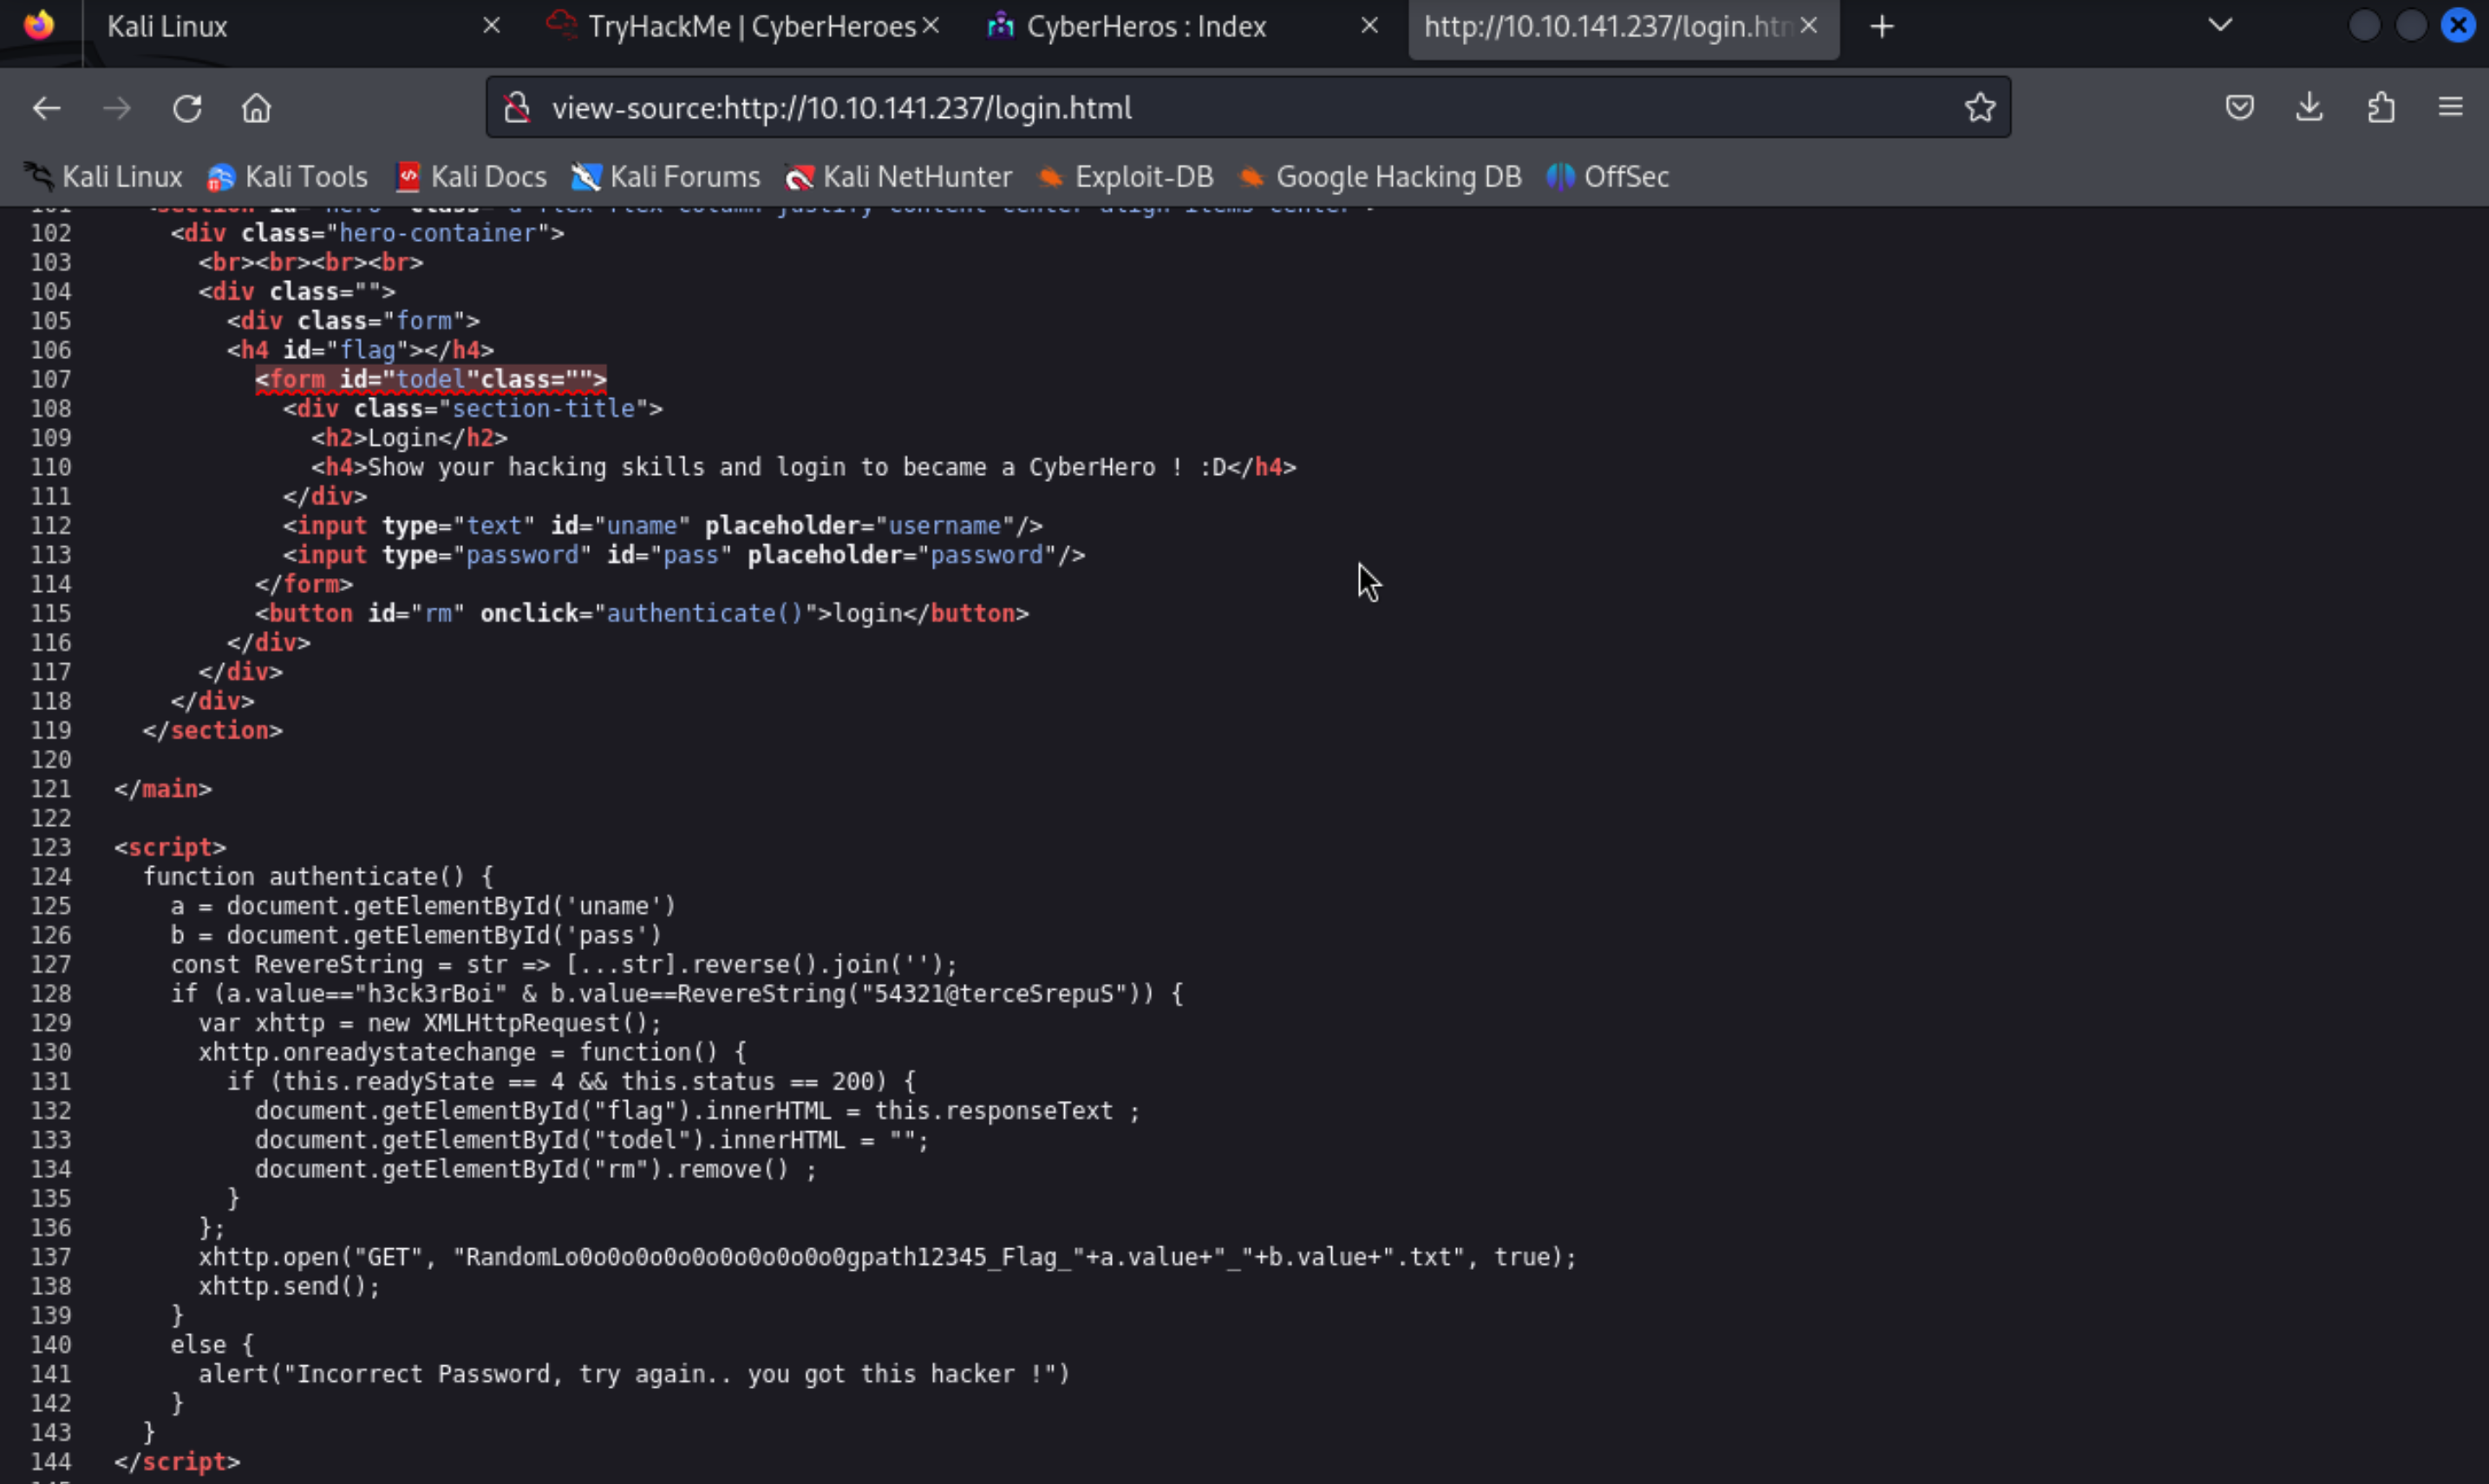
Task: Close the login.html view-source tab
Action: click(x=1809, y=26)
